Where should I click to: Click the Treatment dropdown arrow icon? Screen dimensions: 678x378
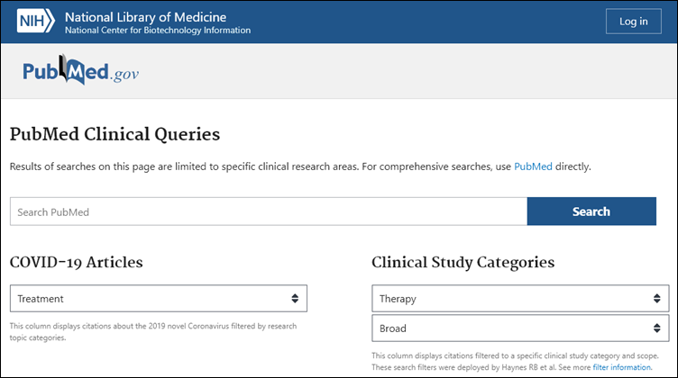(295, 298)
